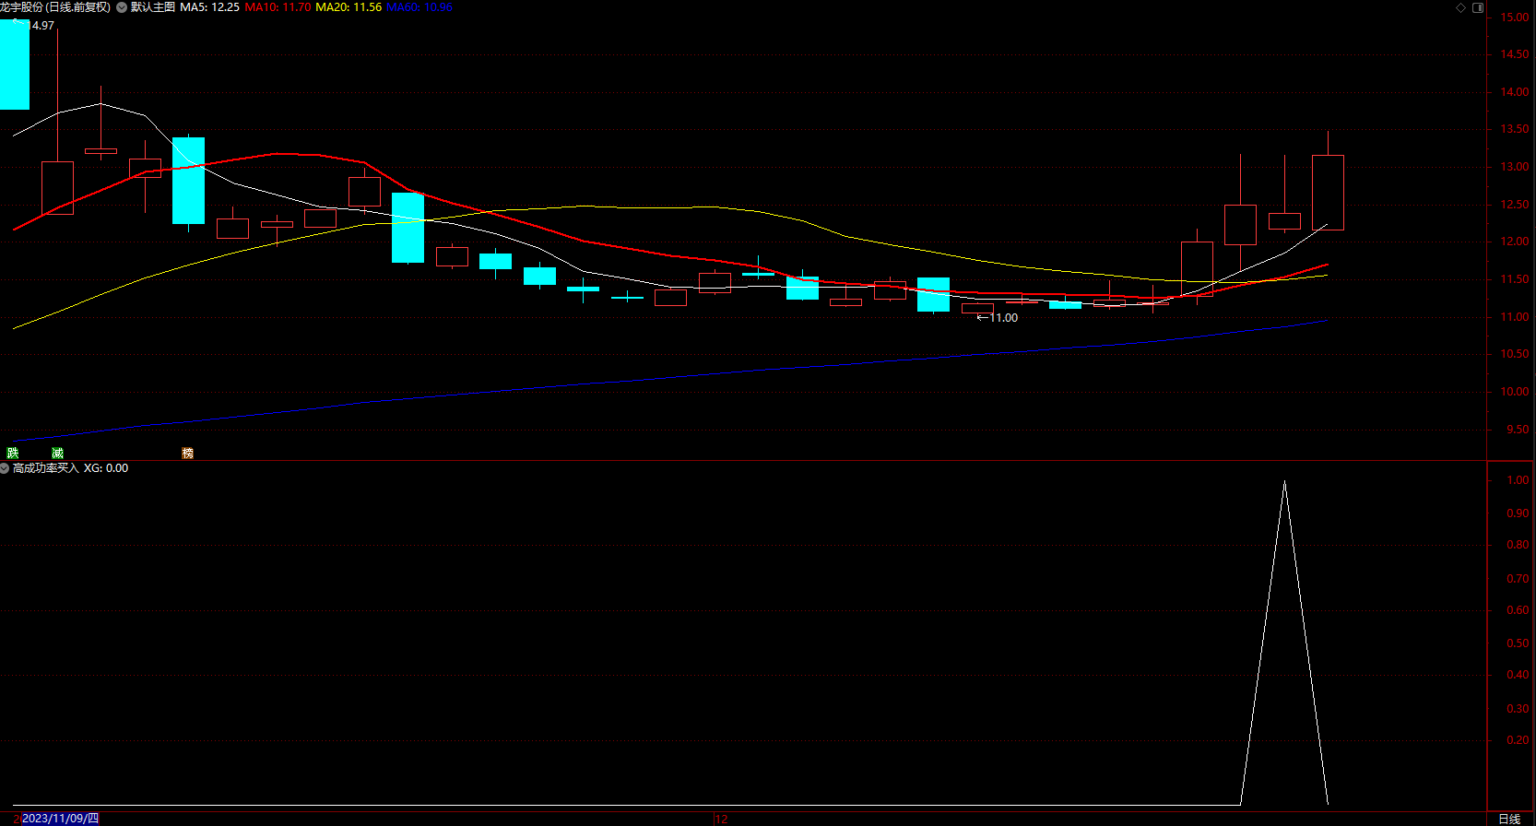Viewport: 1536px width, 826px height.
Task: Expand the 高成功率买入 indicator dropdown arrow
Action: 5,468
